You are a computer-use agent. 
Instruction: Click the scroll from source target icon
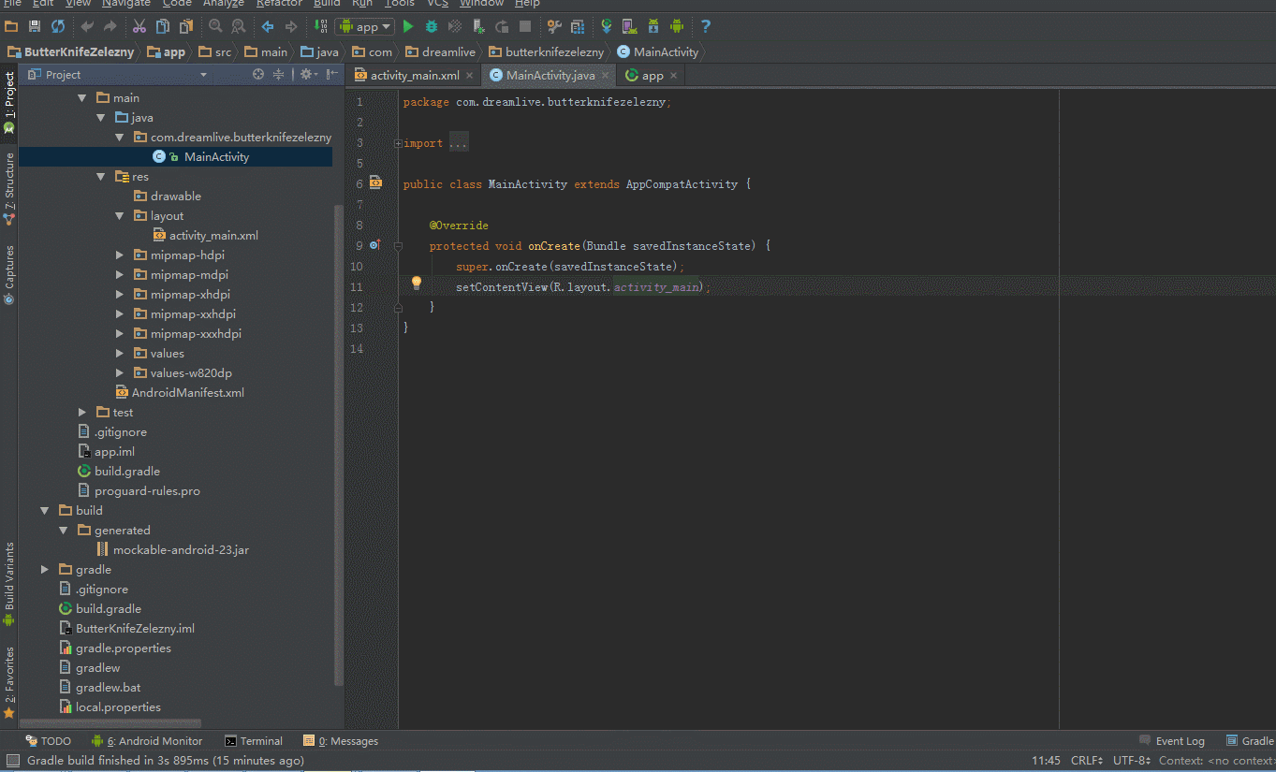pyautogui.click(x=258, y=75)
